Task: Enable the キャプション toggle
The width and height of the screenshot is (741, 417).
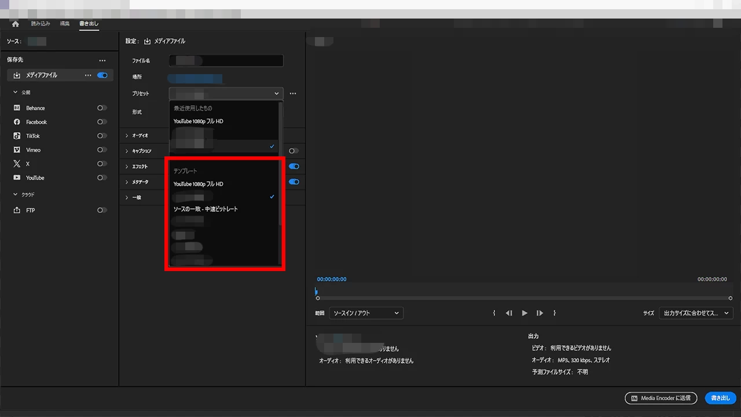Action: (x=294, y=151)
